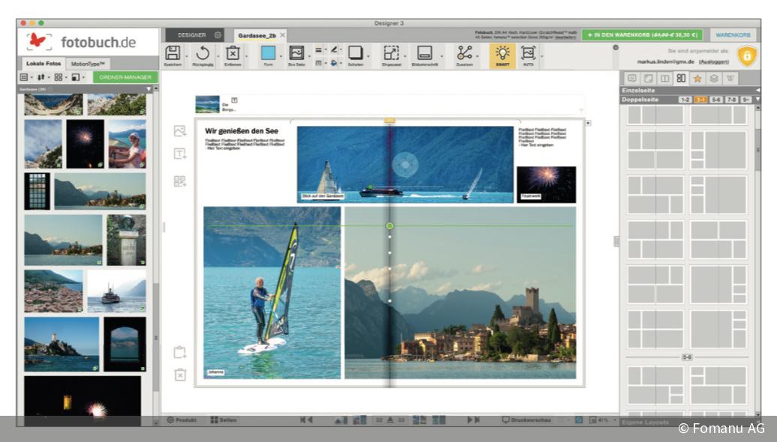Image resolution: width=777 pixels, height=442 pixels.
Task: Click the blue Form shape swatch
Action: click(268, 53)
